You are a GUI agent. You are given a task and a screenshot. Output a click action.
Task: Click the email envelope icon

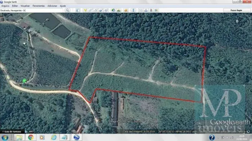[141, 10]
